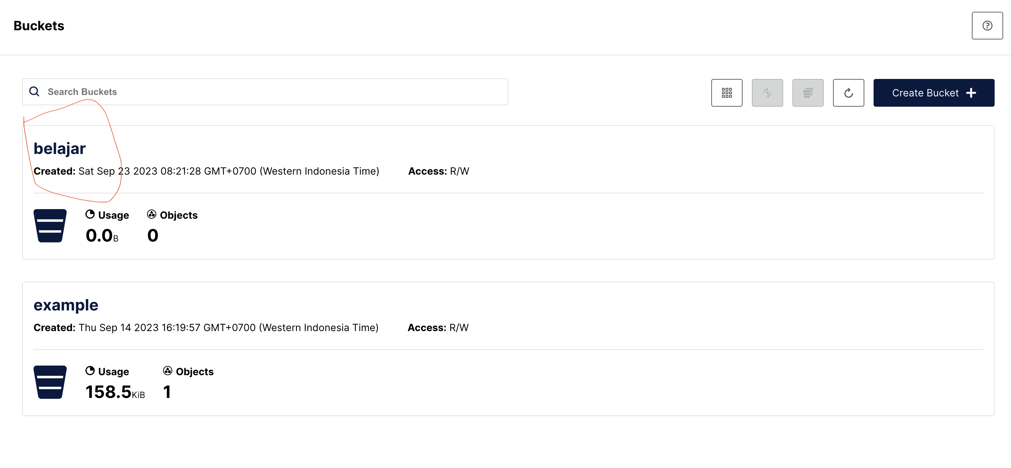Screen dimensions: 1011x468
Task: Click the example bucket's created date
Action: point(228,328)
